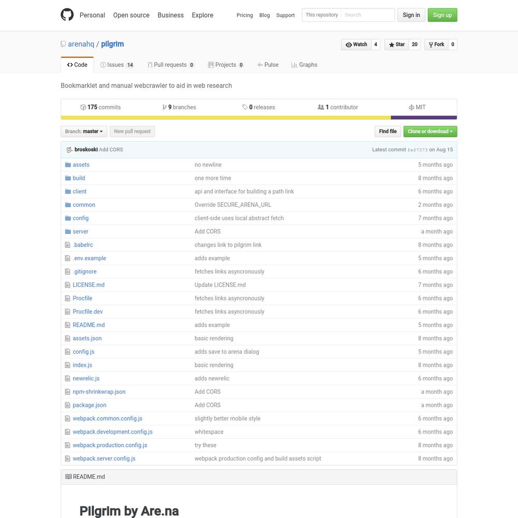
Task: Click the assets folder icon
Action: tap(68, 165)
